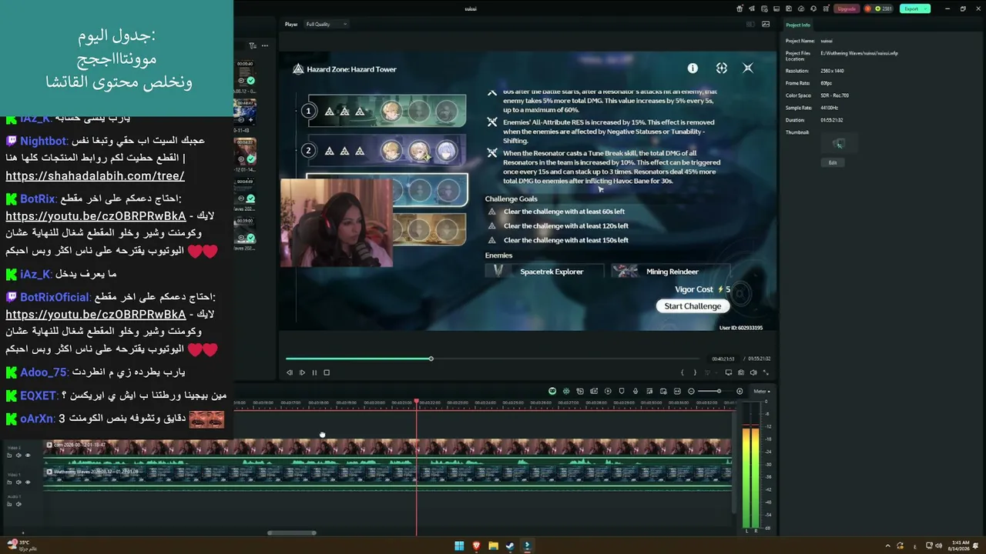986x554 pixels.
Task: Open the filter icon in the media panel
Action: (252, 45)
